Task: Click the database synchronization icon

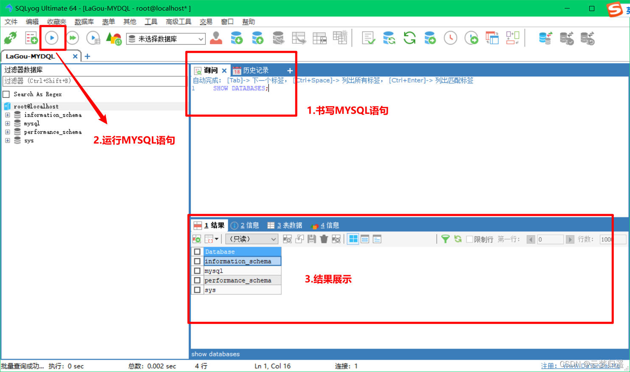Action: click(389, 38)
